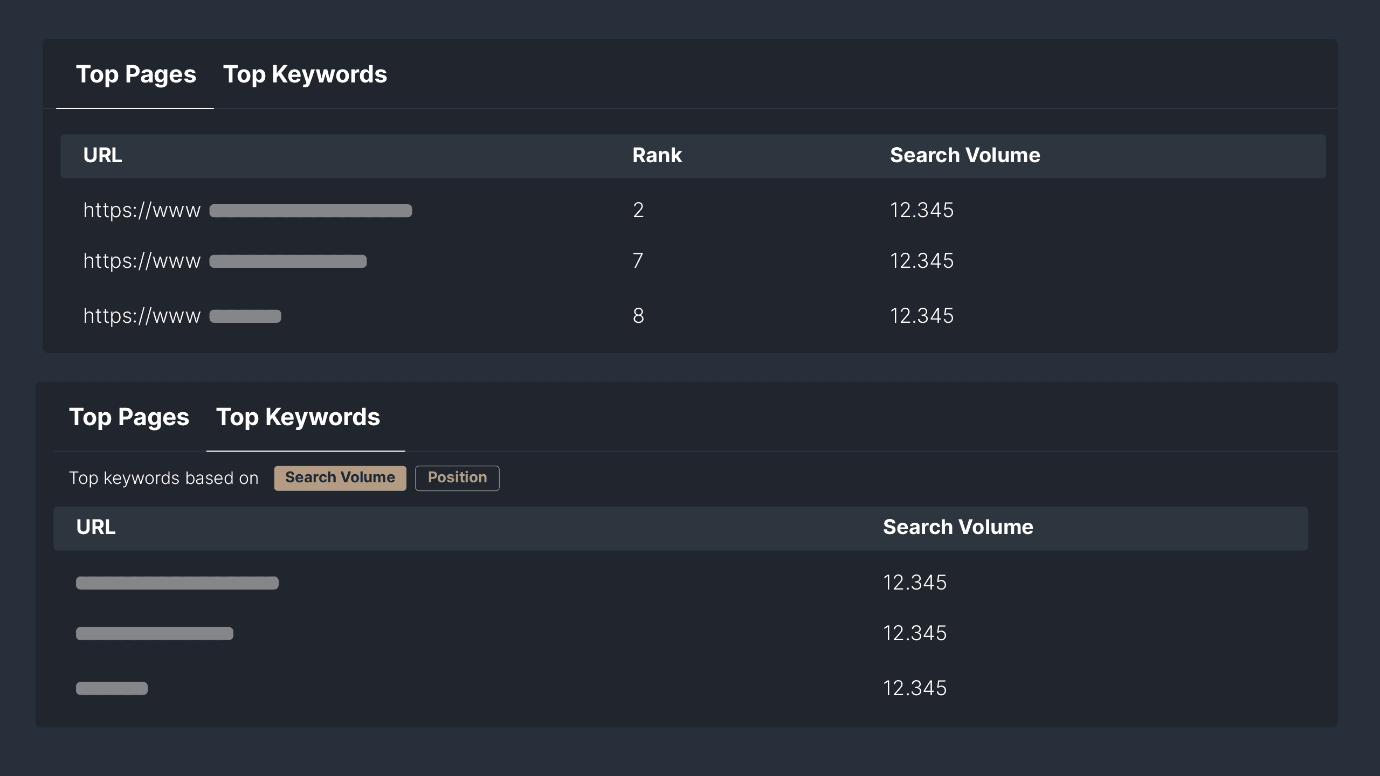
Task: Click the second keyword row placeholder
Action: (154, 634)
